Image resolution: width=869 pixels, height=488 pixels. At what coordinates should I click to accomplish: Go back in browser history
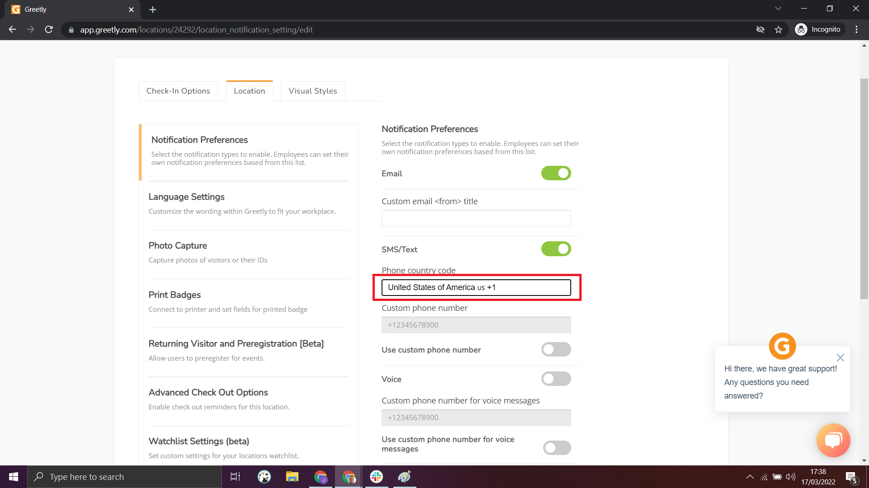click(12, 29)
